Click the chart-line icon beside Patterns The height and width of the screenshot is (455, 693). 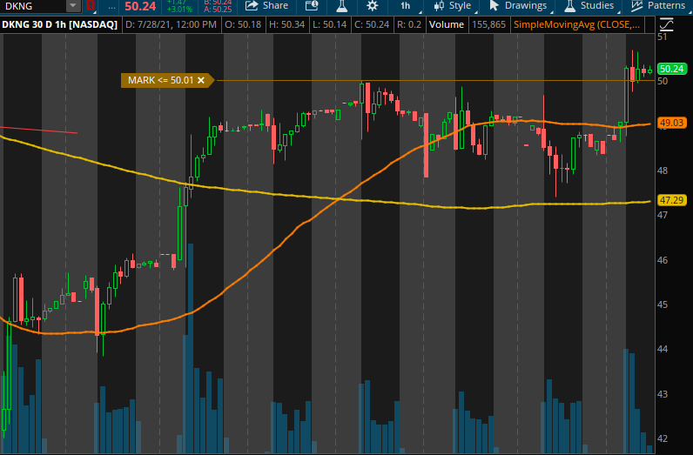click(636, 6)
